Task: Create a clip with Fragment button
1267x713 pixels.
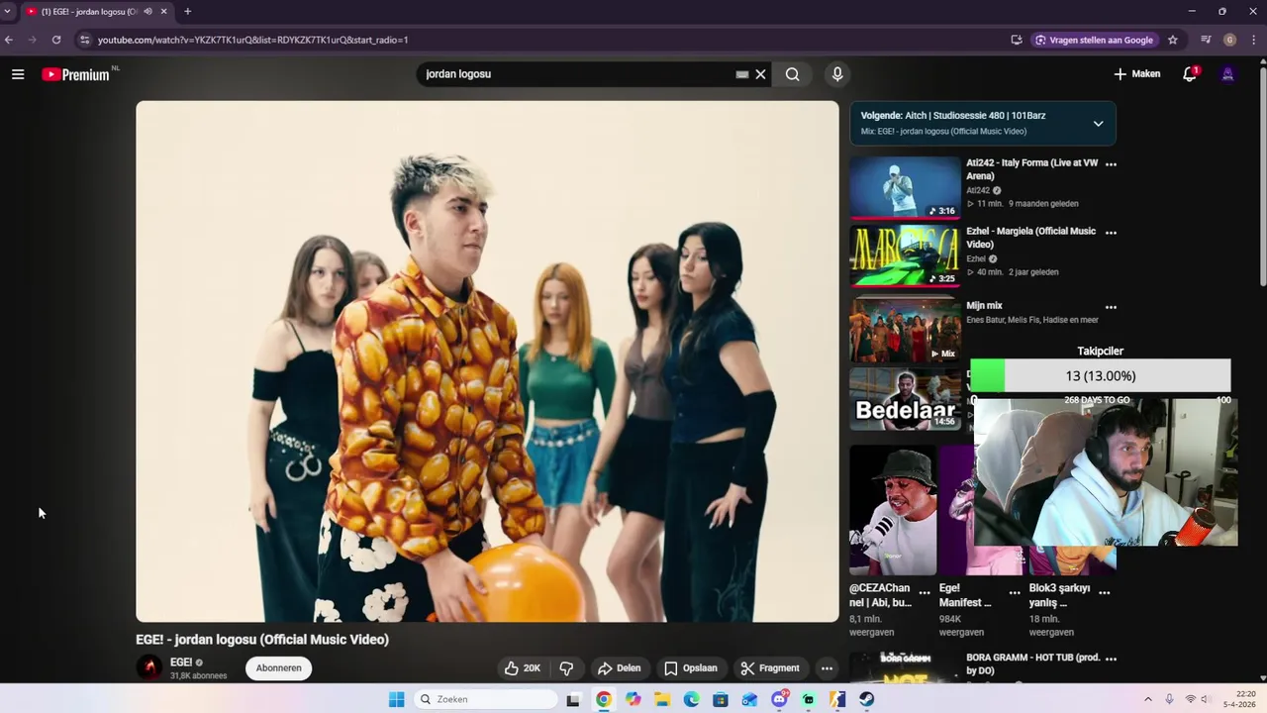Action: point(770,668)
